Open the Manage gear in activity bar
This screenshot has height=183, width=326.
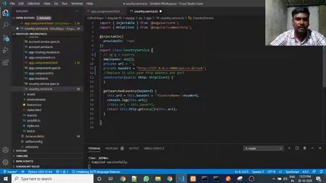pos(6,162)
